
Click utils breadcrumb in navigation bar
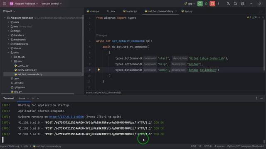coord(26,146)
